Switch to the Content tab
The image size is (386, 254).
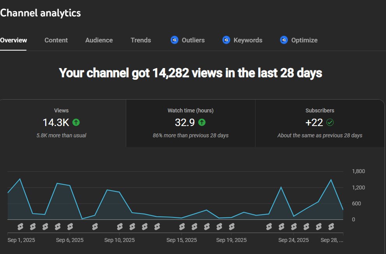pyautogui.click(x=56, y=40)
